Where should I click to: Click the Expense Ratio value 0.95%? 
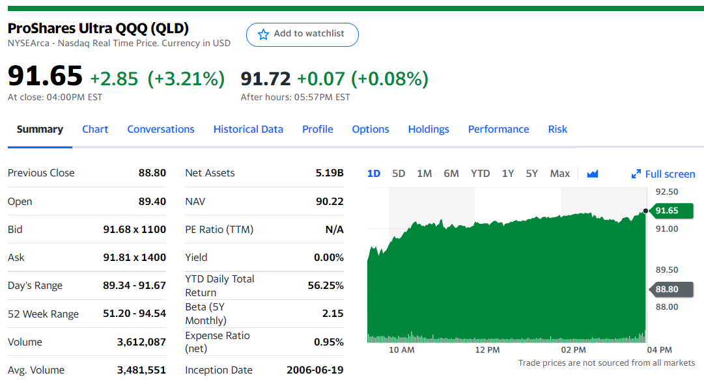click(329, 342)
